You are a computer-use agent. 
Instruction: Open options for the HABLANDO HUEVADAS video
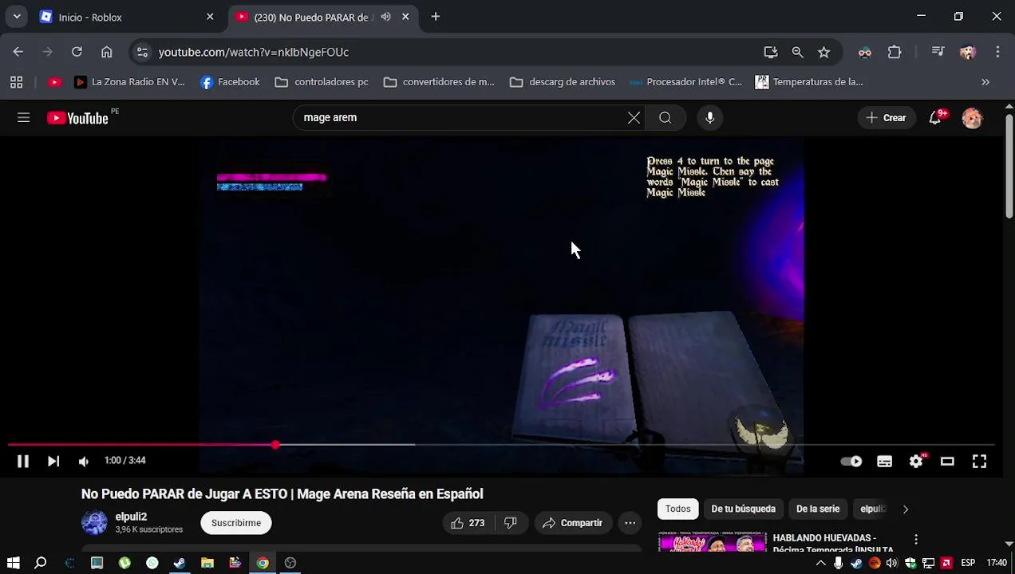coord(916,540)
